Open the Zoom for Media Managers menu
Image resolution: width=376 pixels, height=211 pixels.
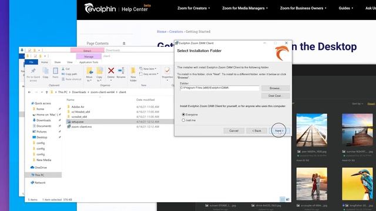tap(245, 8)
